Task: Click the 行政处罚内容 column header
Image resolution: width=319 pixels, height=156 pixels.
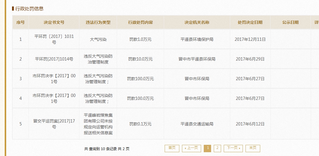Action: click(x=140, y=22)
